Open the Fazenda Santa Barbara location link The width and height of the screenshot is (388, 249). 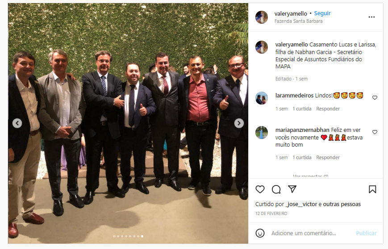click(x=298, y=21)
